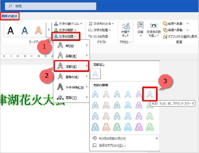Open the 光彩(G) glow submenu
199x153 pixels.
pyautogui.click(x=72, y=66)
